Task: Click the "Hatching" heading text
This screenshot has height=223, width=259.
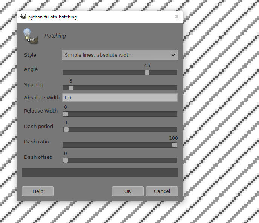Action: coord(55,36)
